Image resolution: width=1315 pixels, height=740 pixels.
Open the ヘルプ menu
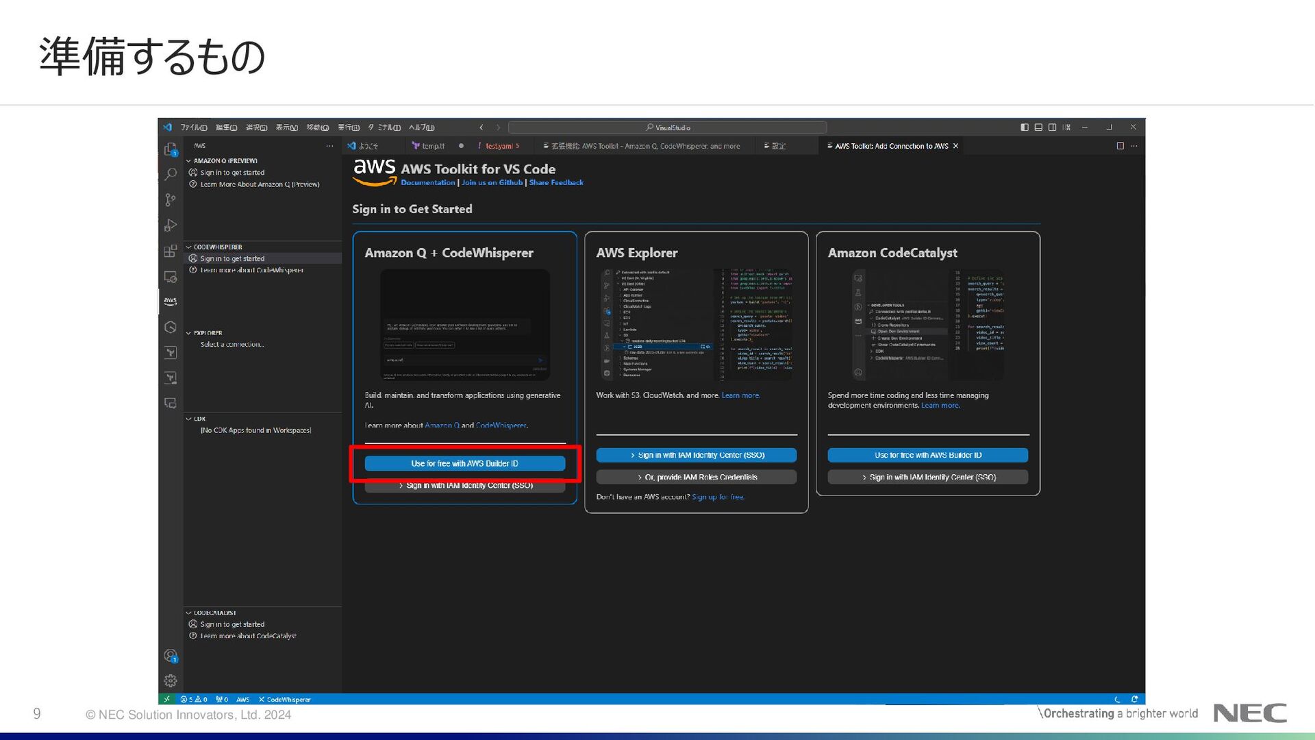pos(421,127)
